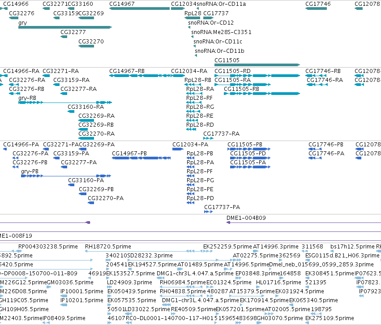Viewport: 381px width, 325px height.
Task: Click the EK252259.5prime EST label
Action: click(x=228, y=247)
